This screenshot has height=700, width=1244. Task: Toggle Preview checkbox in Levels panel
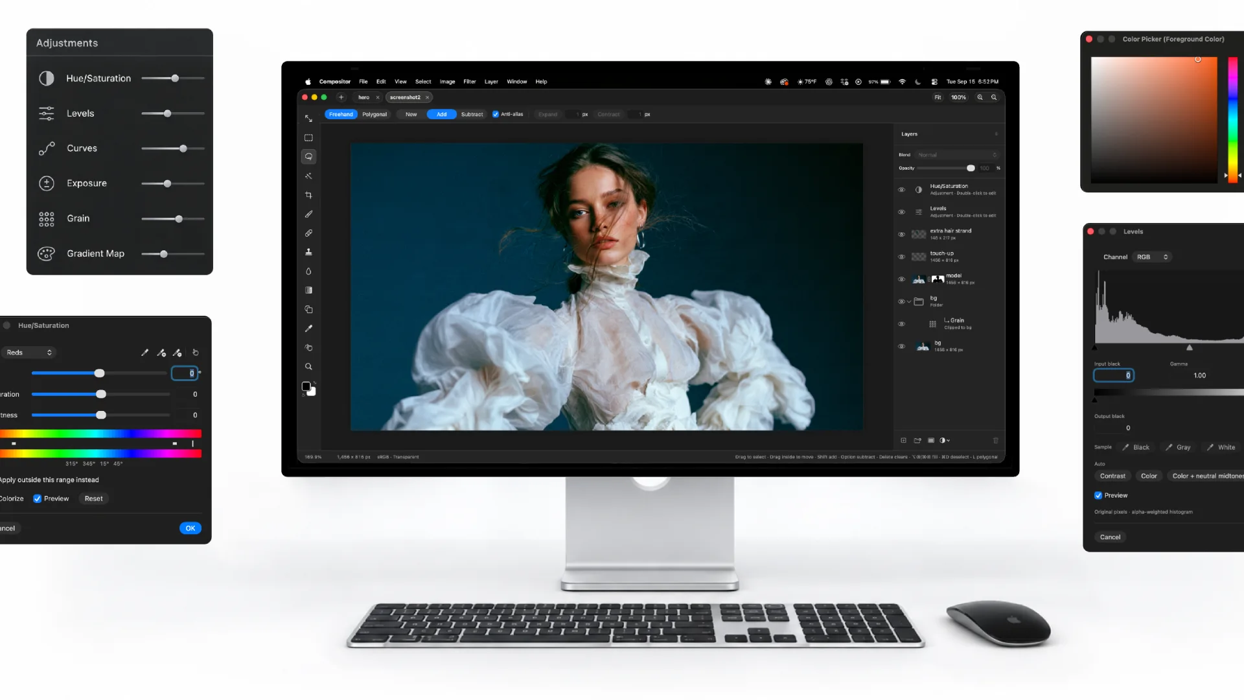pyautogui.click(x=1098, y=496)
